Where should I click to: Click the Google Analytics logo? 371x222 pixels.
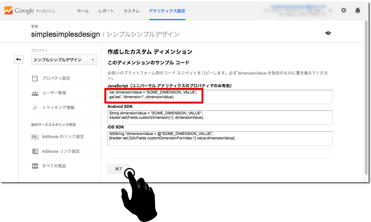[29, 11]
